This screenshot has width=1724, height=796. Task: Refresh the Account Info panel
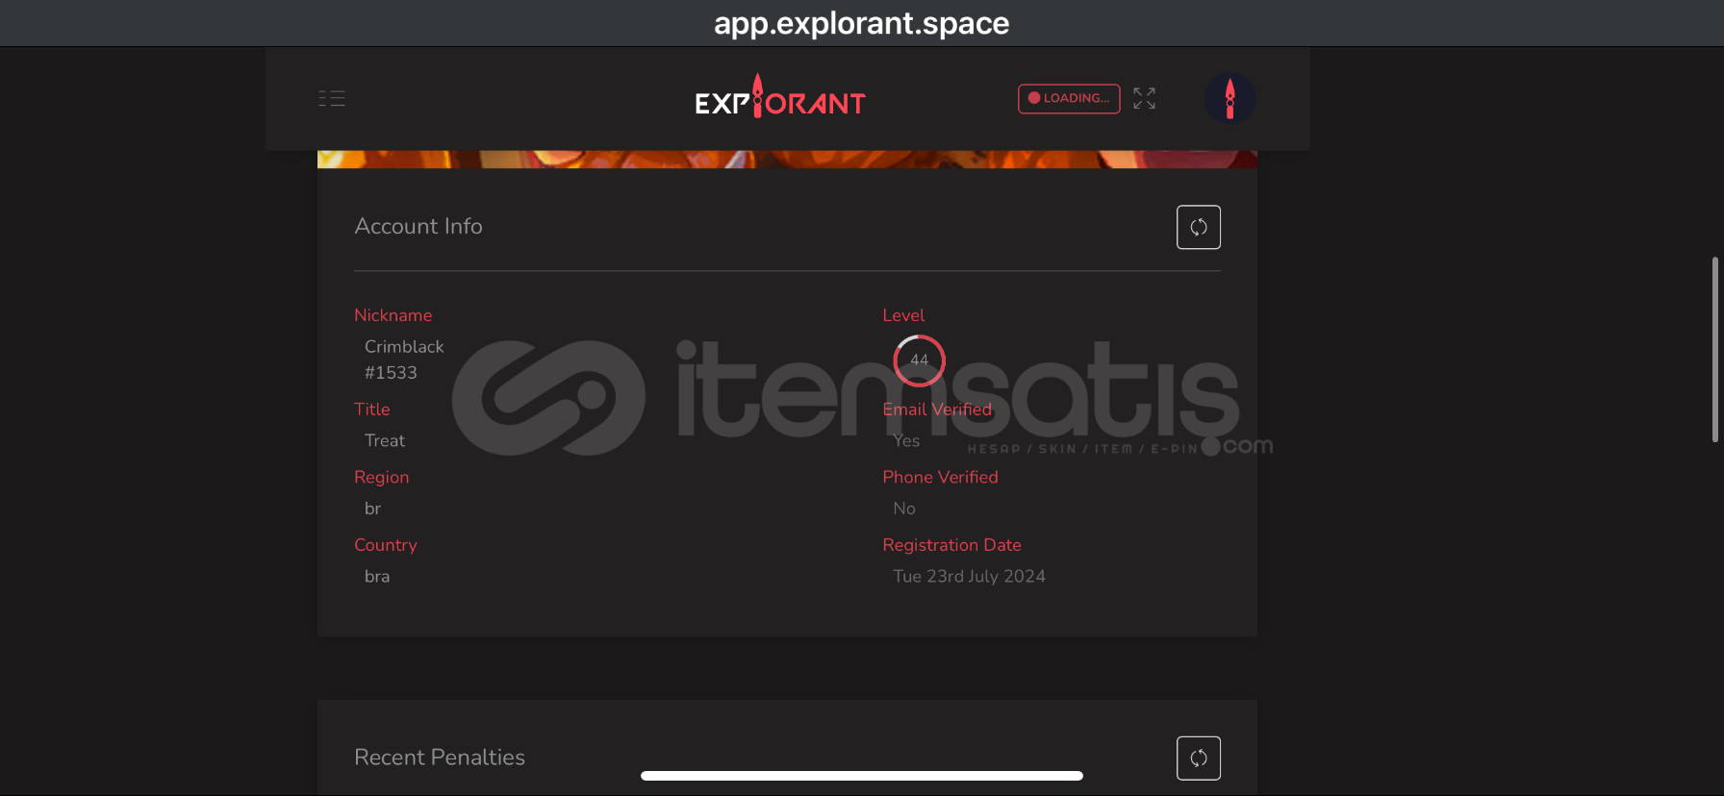pyautogui.click(x=1199, y=227)
